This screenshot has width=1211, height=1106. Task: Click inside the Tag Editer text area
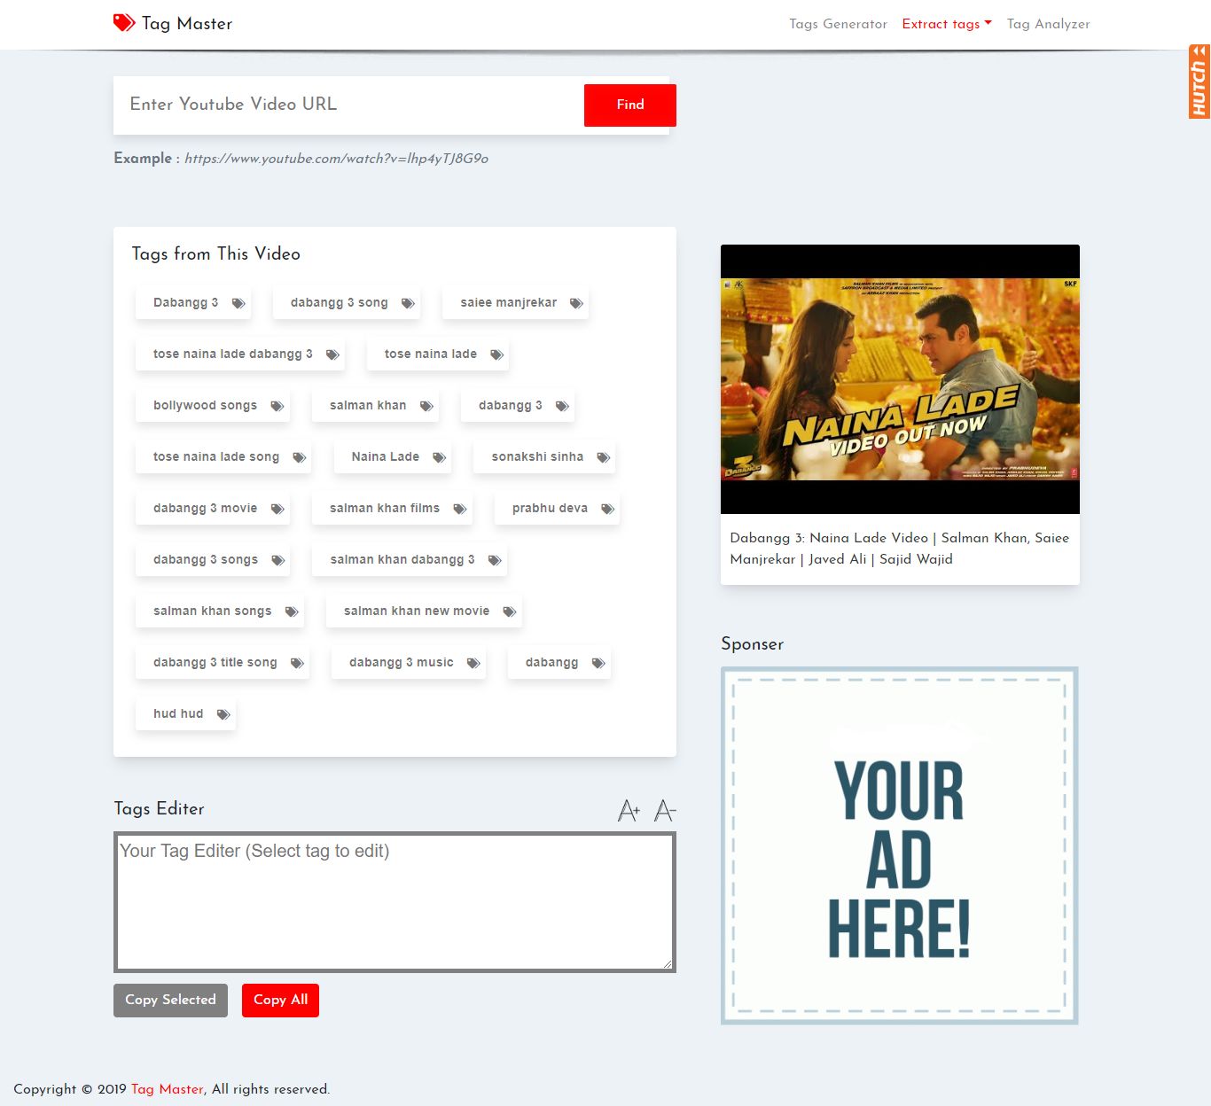click(x=395, y=902)
